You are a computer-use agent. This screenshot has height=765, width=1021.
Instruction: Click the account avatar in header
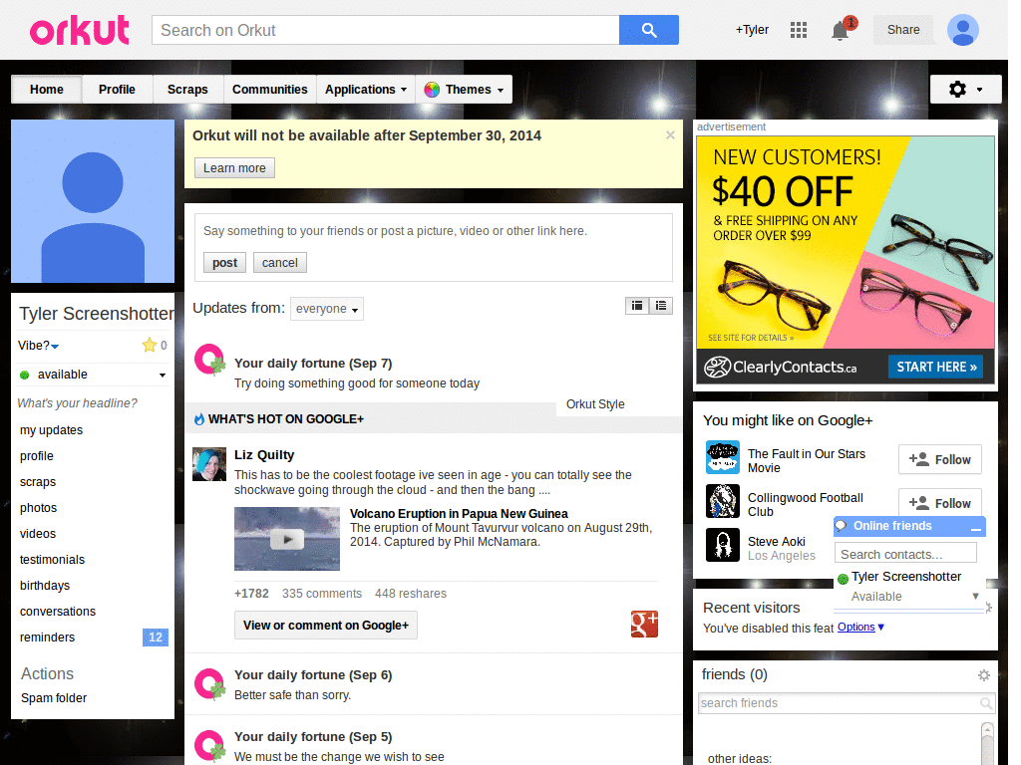963,30
